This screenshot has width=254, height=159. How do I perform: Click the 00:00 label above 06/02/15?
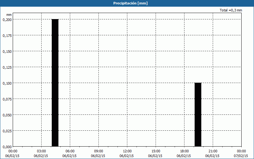[13, 151]
